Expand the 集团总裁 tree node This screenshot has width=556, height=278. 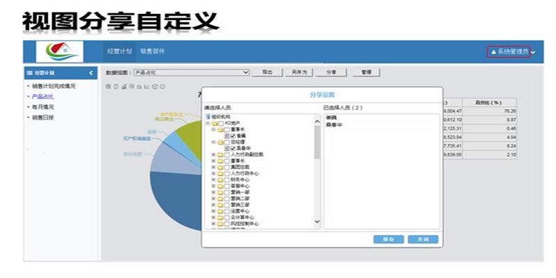pyautogui.click(x=213, y=167)
